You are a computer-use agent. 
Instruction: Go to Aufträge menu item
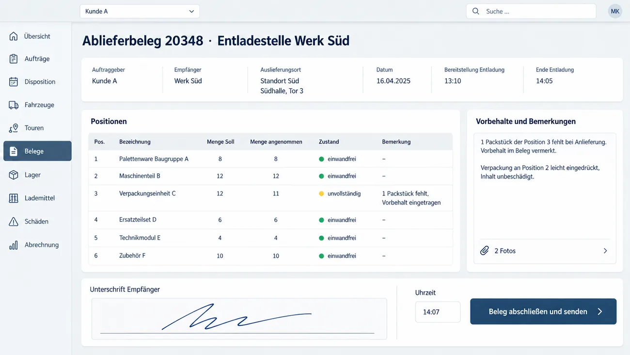pos(37,59)
